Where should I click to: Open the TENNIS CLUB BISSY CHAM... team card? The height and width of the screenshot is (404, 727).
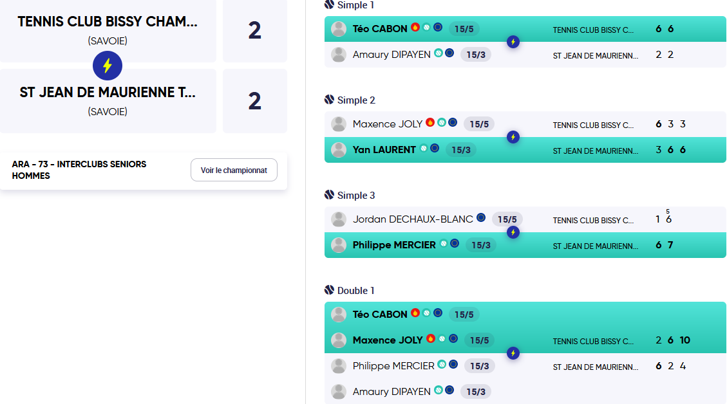coord(108,31)
